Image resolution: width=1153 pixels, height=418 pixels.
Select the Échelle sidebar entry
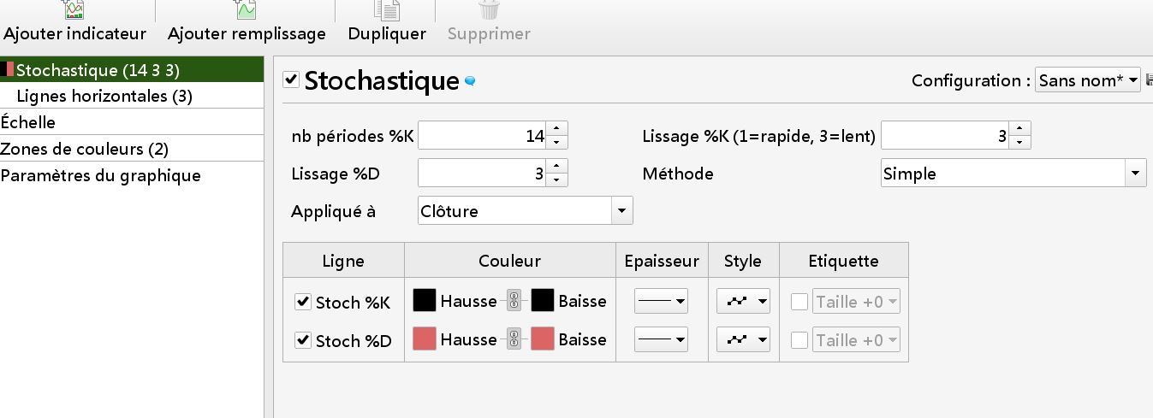pos(28,122)
